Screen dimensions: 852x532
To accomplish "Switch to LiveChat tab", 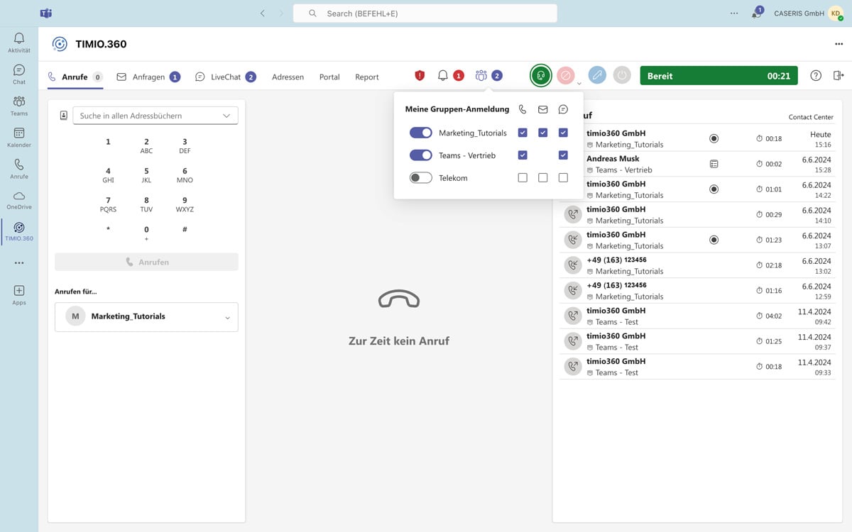I will click(x=226, y=77).
